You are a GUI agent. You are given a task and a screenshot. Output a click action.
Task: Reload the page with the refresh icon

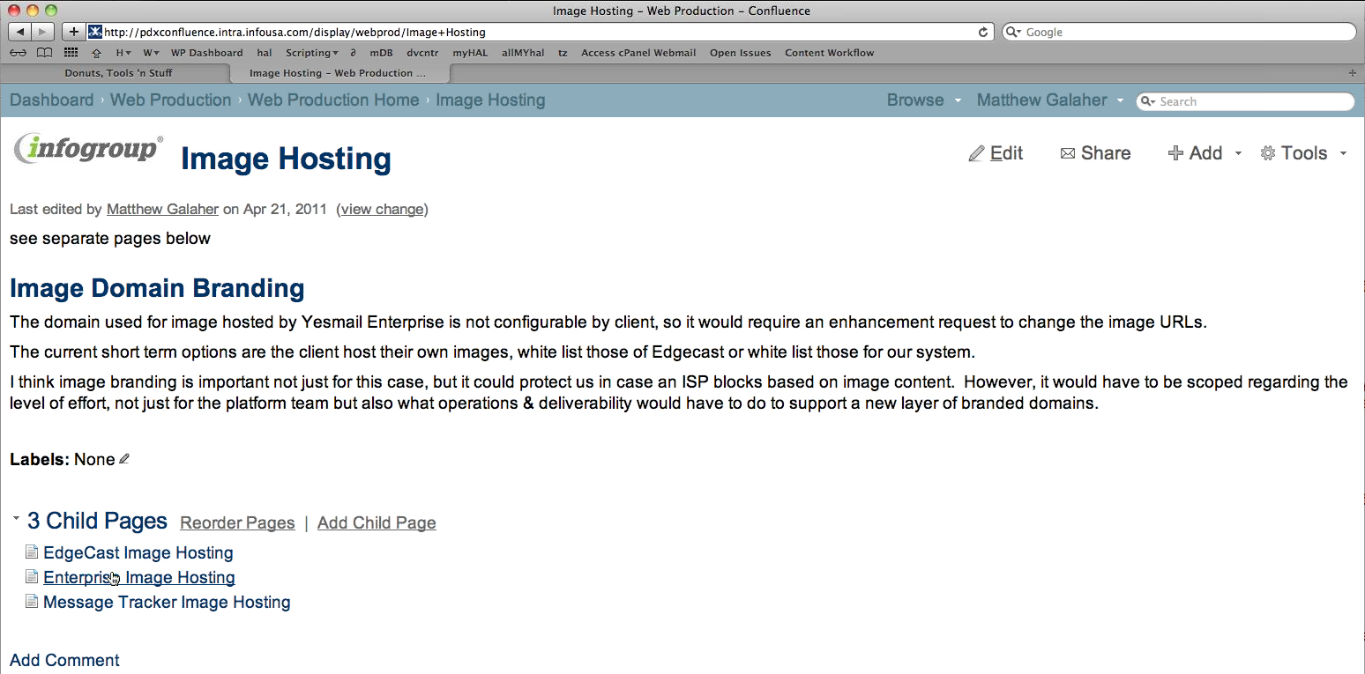click(x=983, y=32)
